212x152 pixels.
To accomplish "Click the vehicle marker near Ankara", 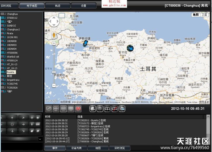I will tap(130, 48).
